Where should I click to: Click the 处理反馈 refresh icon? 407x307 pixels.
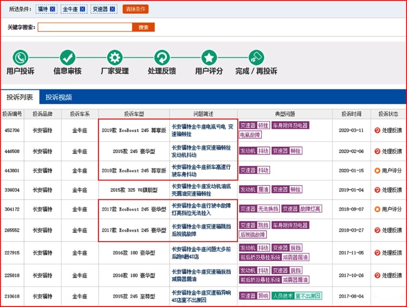click(162, 58)
